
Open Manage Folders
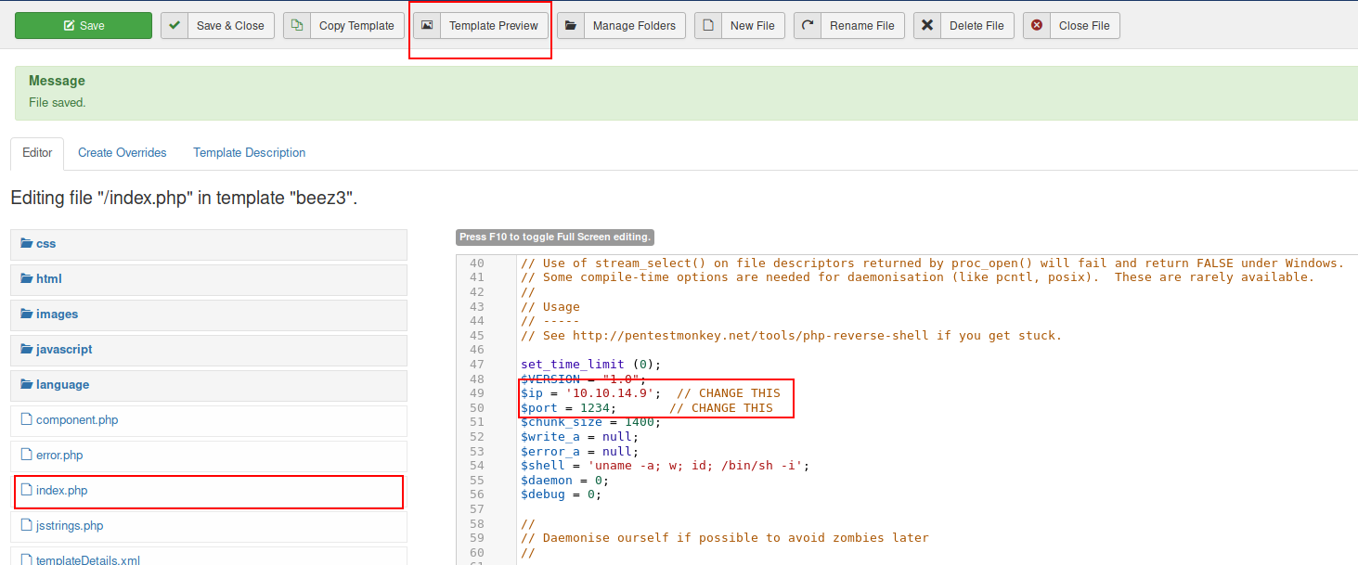coord(622,26)
